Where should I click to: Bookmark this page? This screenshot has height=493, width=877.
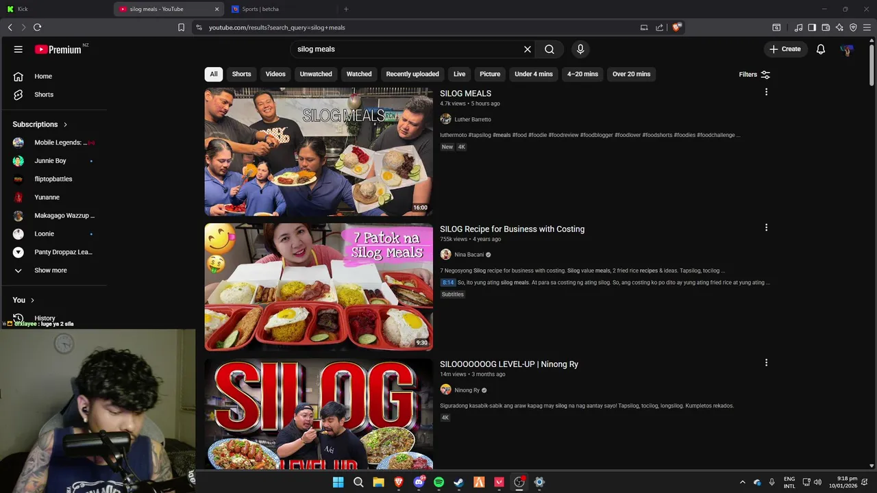pyautogui.click(x=181, y=27)
